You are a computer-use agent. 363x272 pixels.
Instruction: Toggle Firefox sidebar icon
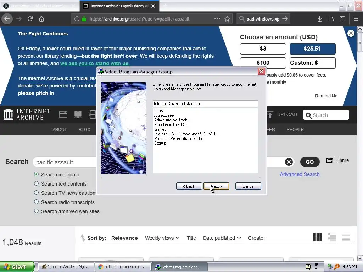(x=342, y=19)
